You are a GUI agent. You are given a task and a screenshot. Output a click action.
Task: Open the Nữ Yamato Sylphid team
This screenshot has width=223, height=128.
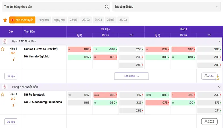(x=37, y=56)
